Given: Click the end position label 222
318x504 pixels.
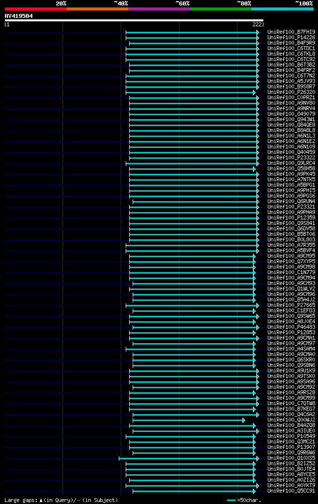Looking at the screenshot, I should tap(257, 24).
